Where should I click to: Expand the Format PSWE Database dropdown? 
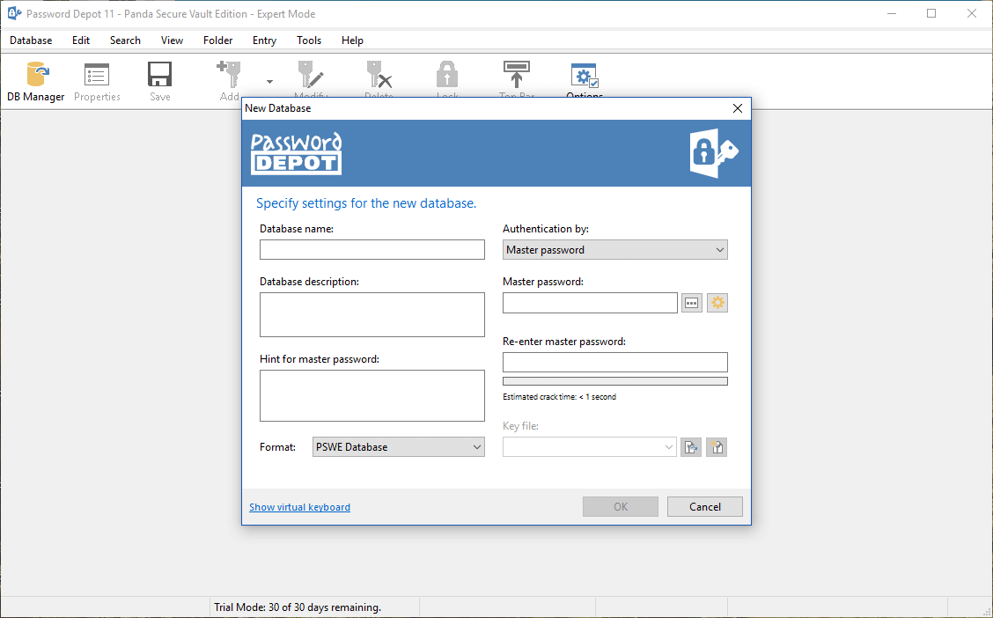click(398, 447)
